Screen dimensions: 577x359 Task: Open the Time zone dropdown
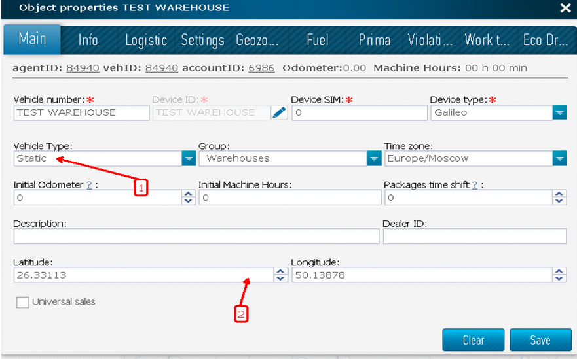tap(559, 158)
